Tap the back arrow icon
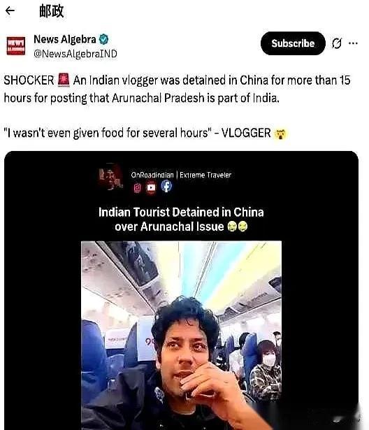This screenshot has width=369, height=430. click(x=10, y=10)
